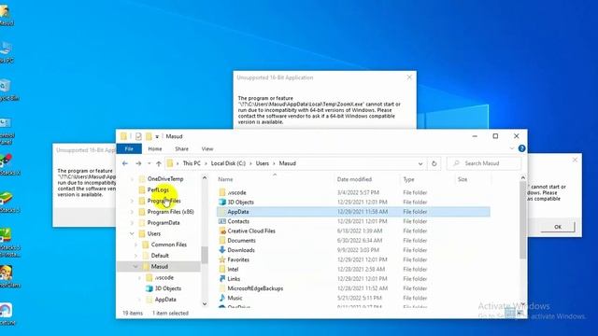
Task: Collapse the Masud tree node
Action: tap(135, 267)
